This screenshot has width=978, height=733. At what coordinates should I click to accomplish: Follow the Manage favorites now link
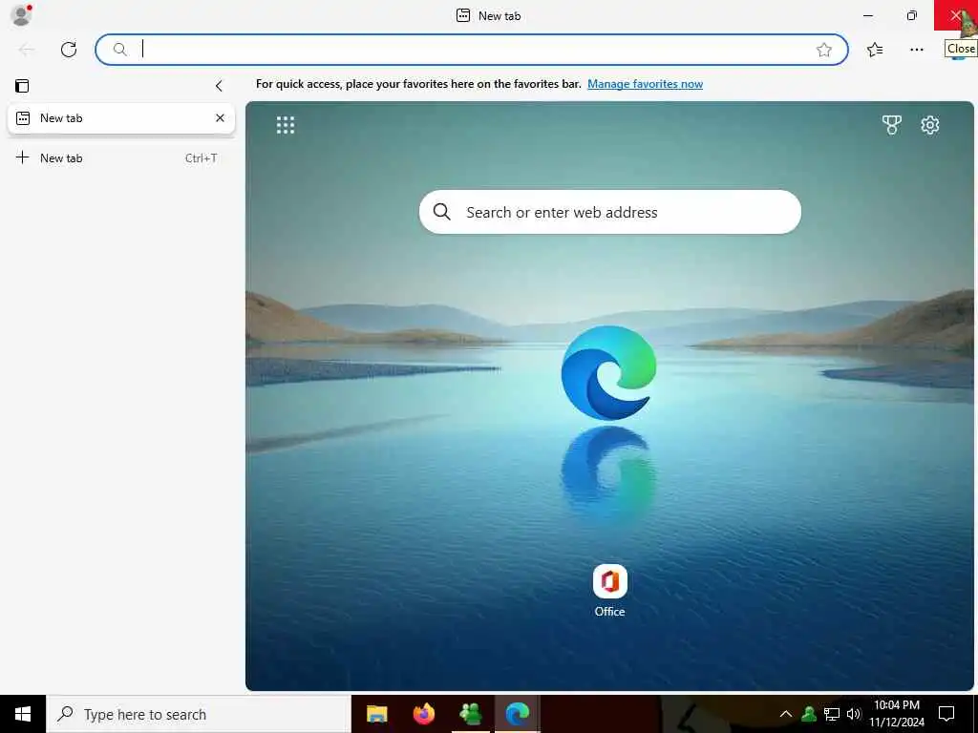click(645, 84)
